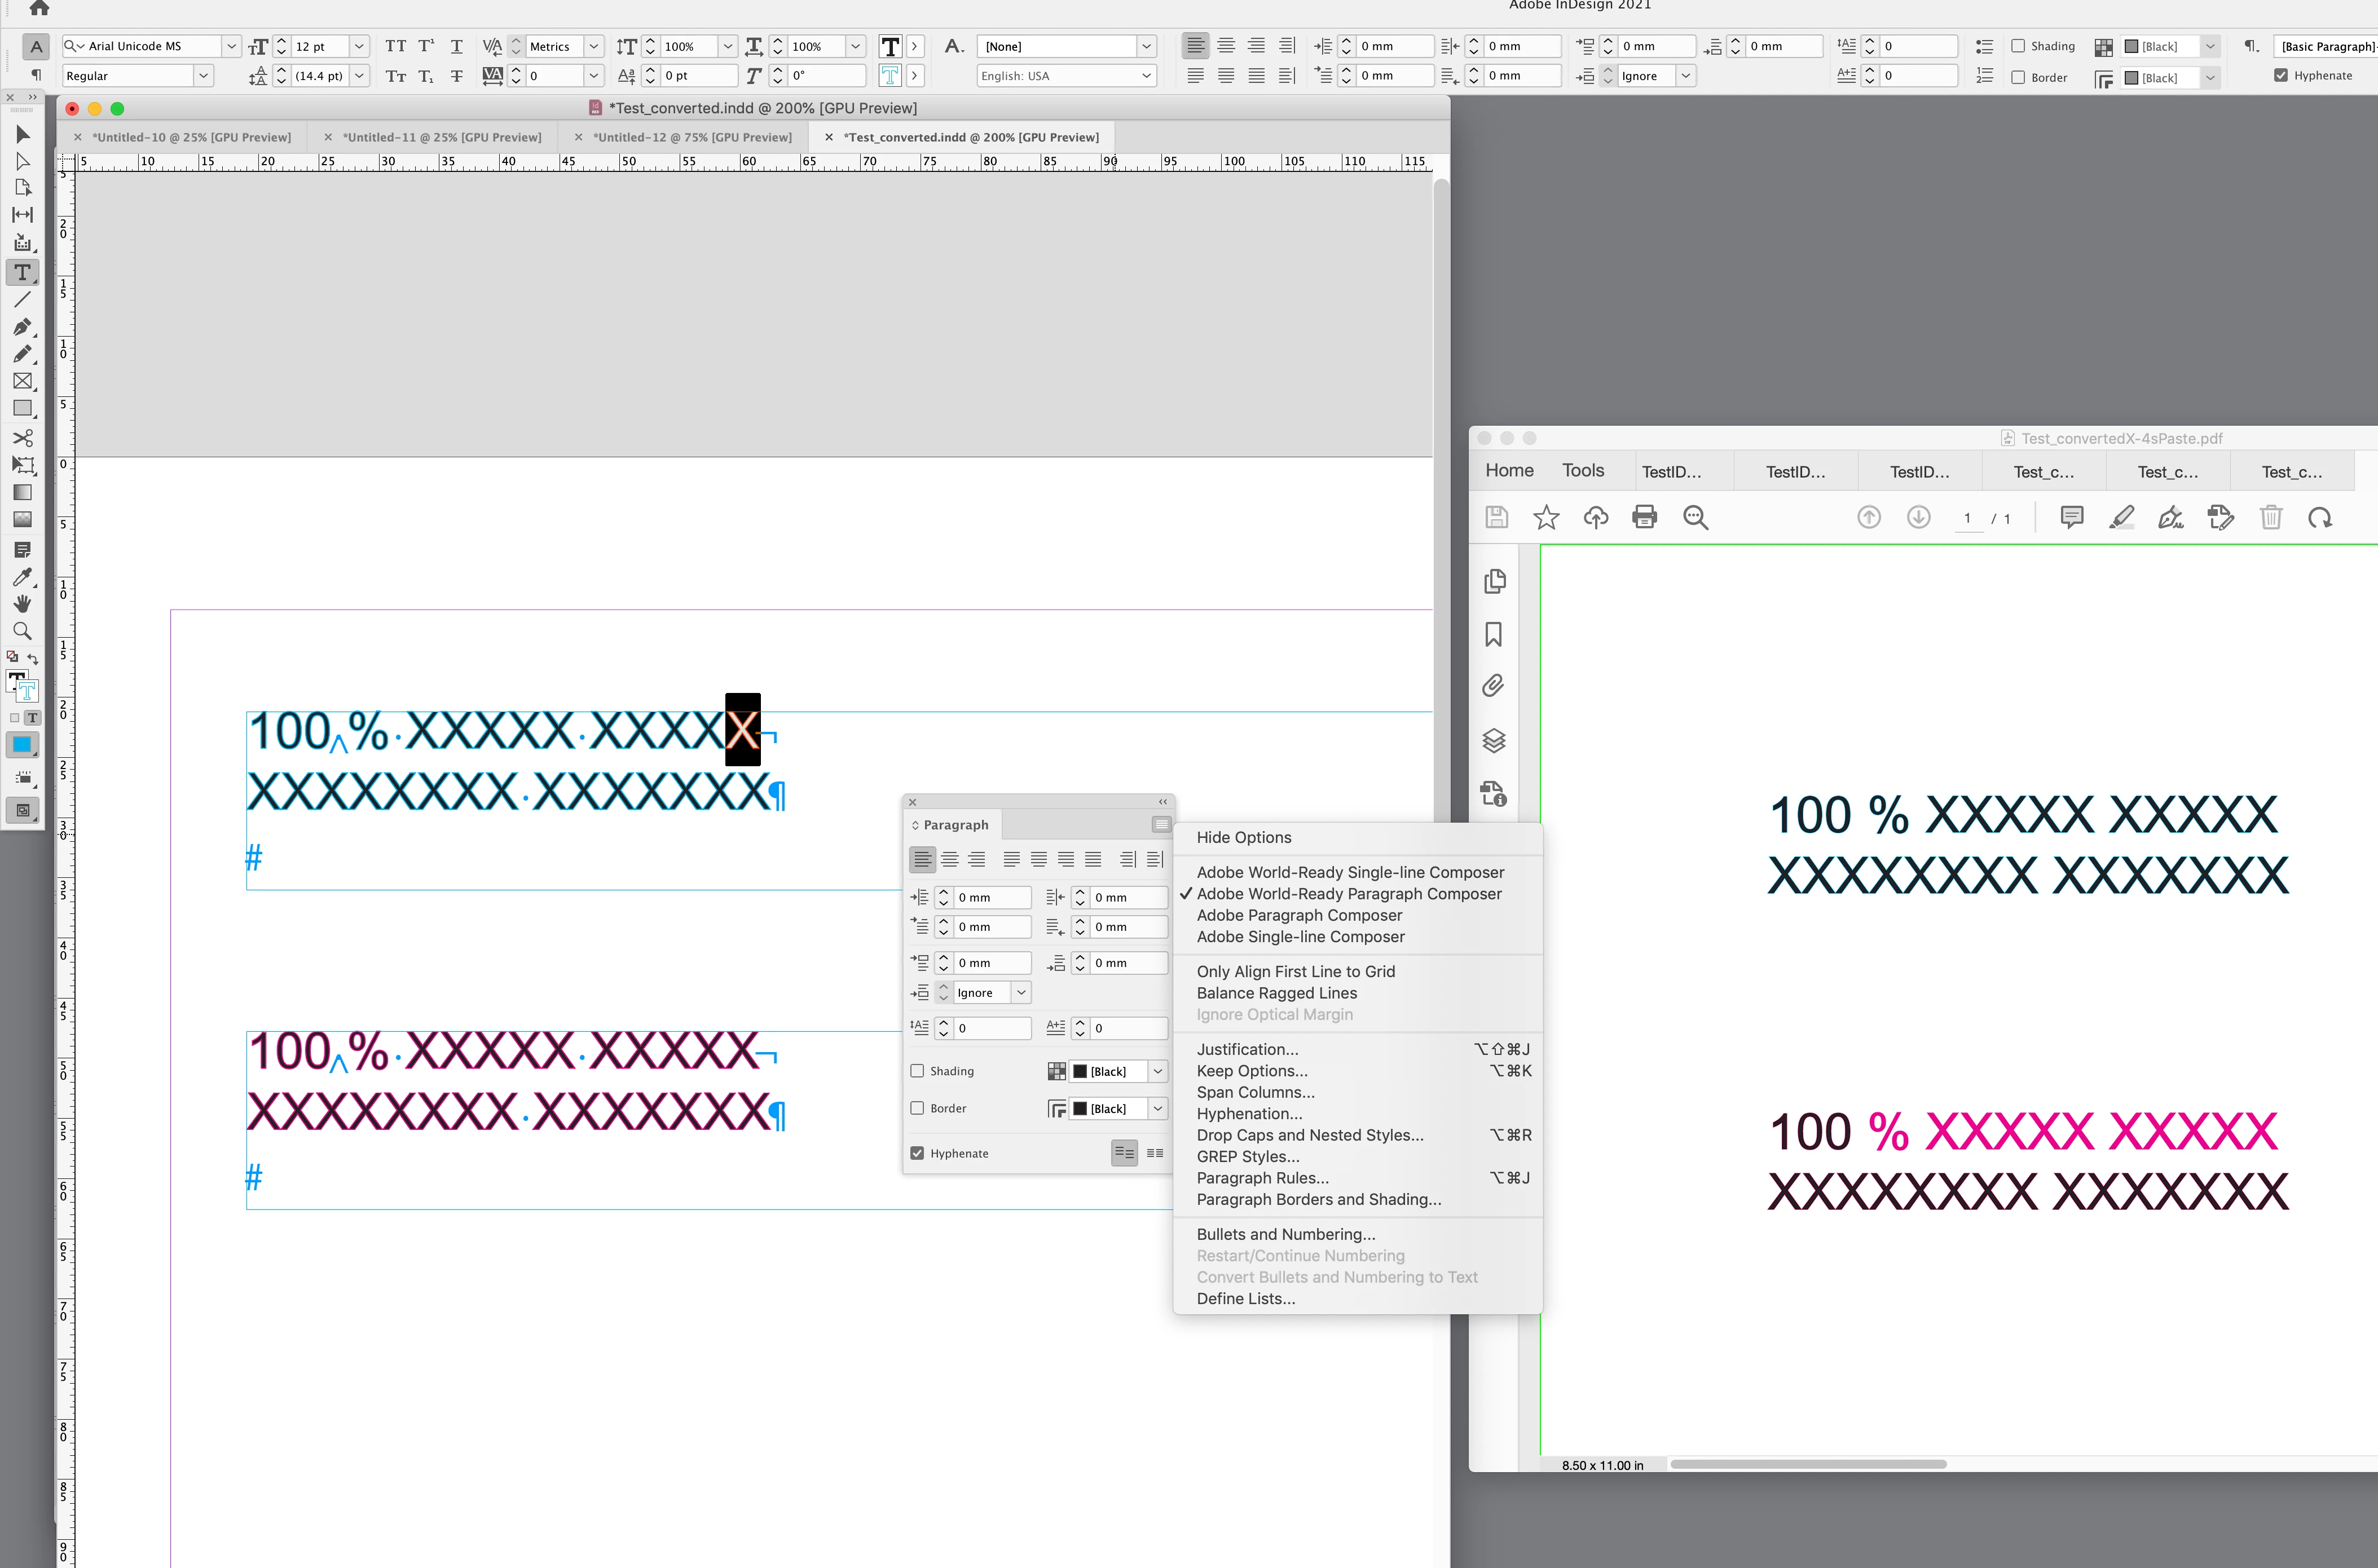
Task: Open the Arial Unicode MS font dropdown
Action: (x=231, y=46)
